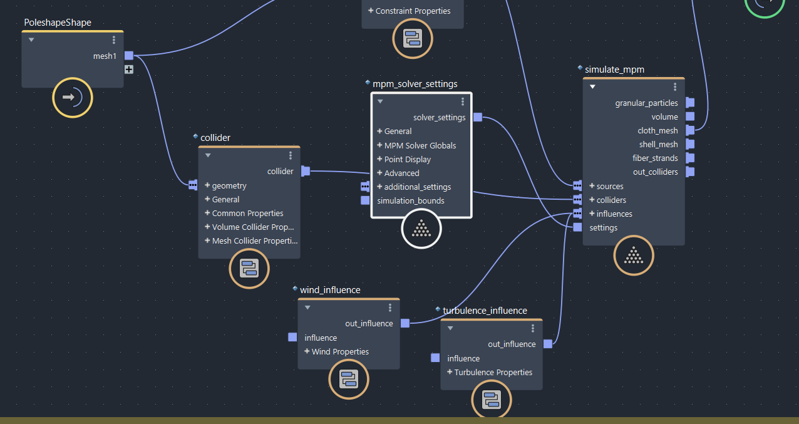Open PoleshapeShape node options menu dots
Image resolution: width=799 pixels, height=424 pixels.
tap(114, 40)
